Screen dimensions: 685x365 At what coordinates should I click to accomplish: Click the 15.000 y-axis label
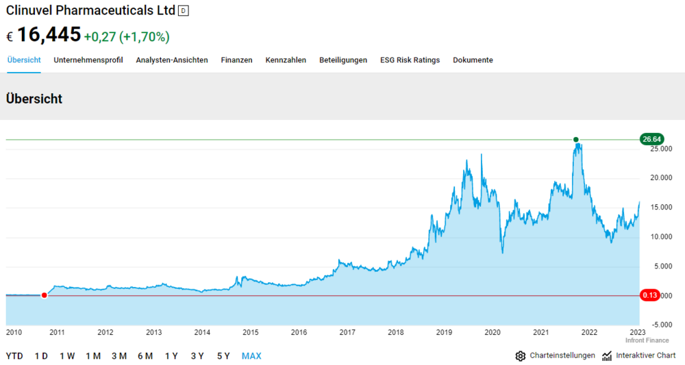pyautogui.click(x=661, y=207)
